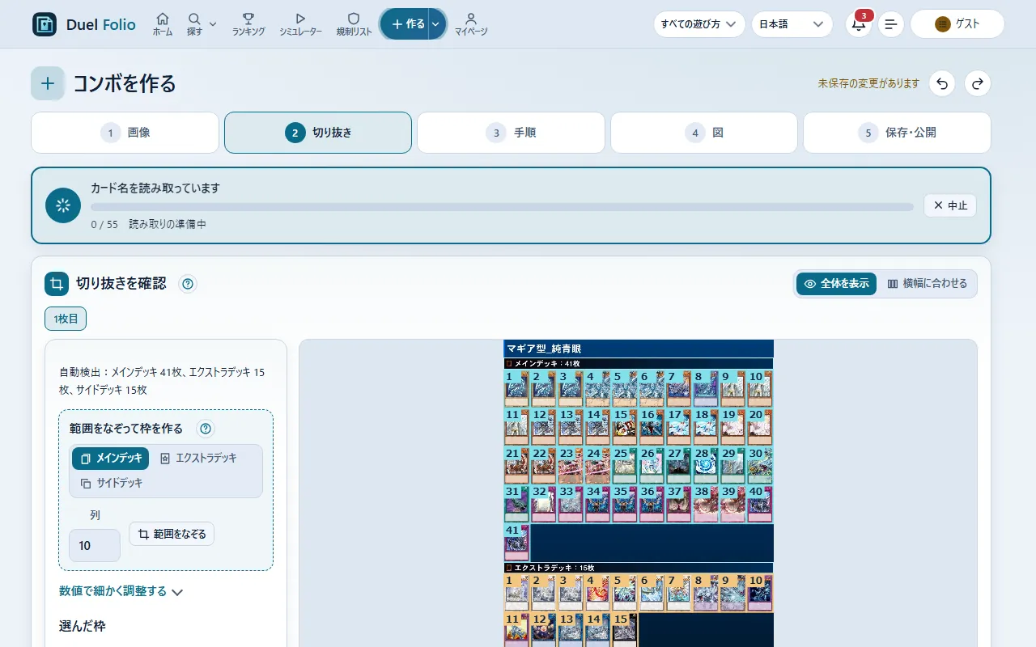Click the plus icon beside コンボを作る
The height and width of the screenshot is (647, 1036).
pyautogui.click(x=48, y=83)
